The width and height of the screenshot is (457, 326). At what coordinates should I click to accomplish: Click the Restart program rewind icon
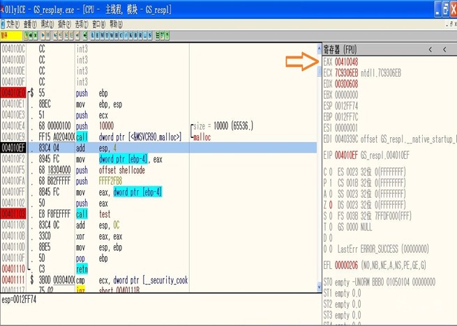click(x=30, y=36)
